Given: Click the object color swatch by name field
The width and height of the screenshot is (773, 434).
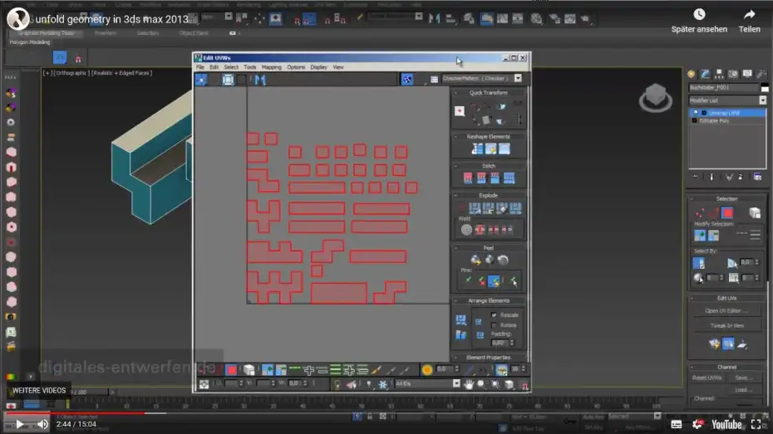Looking at the screenshot, I should click(x=765, y=88).
